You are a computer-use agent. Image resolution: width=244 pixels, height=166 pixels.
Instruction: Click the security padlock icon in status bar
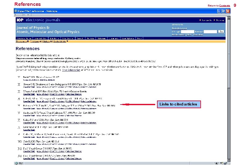click(226, 163)
